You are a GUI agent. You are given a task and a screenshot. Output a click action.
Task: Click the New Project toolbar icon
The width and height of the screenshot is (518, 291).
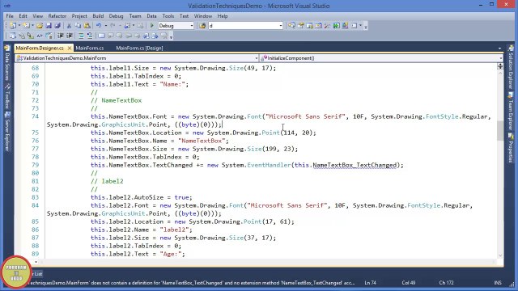(13, 25)
